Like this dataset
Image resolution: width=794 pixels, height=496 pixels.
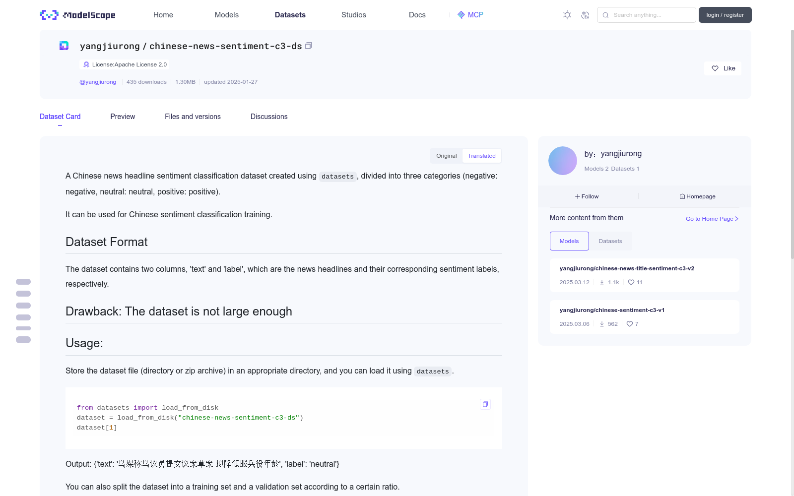coord(723,68)
